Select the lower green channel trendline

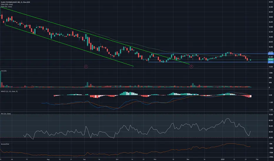click(70, 46)
